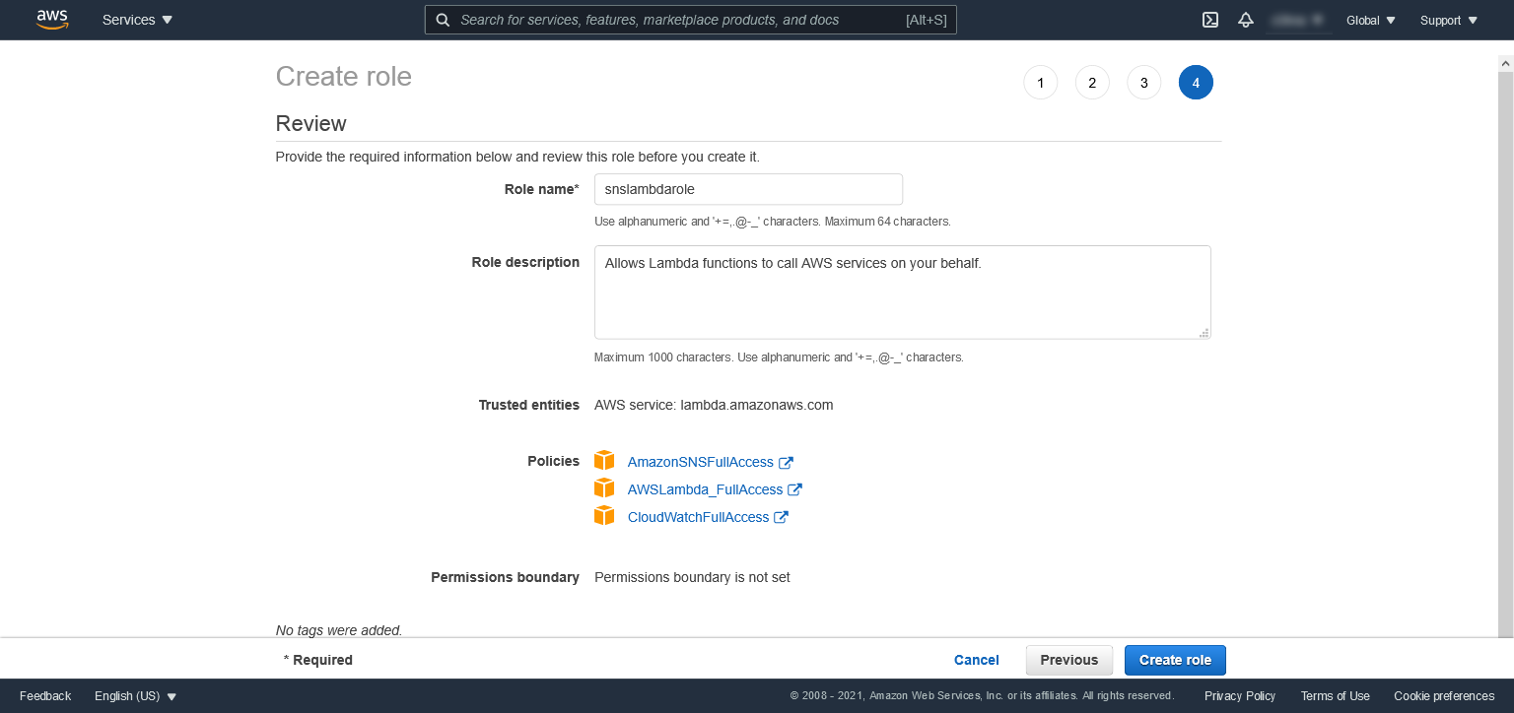
Task: Open the AmazonSNSFullAccess policy link
Action: tap(701, 462)
